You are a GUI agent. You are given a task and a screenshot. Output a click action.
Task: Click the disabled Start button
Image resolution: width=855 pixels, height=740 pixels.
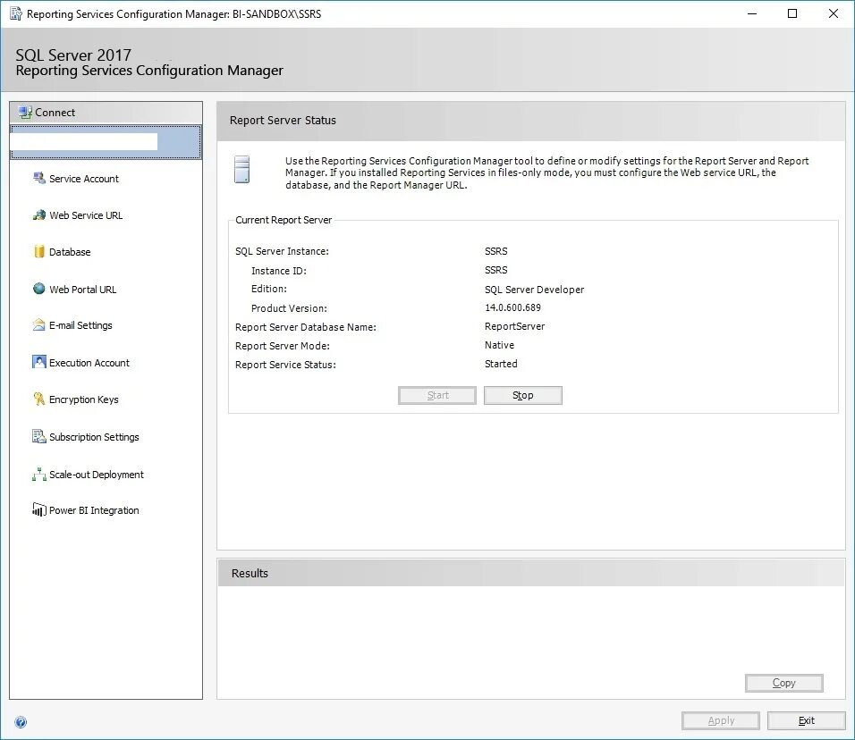437,395
